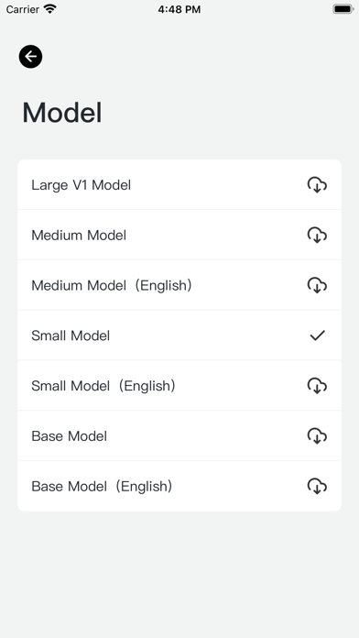Download the Small Model (English)
The image size is (359, 638).
317,386
